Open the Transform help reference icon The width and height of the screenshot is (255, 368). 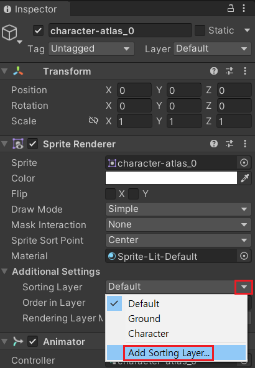[x=214, y=71]
